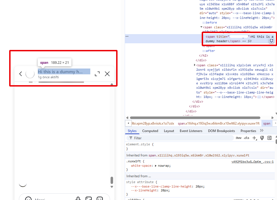277x200 pixels.
Task: Click the '1g önce aktifti' status text
Action: (48, 77)
